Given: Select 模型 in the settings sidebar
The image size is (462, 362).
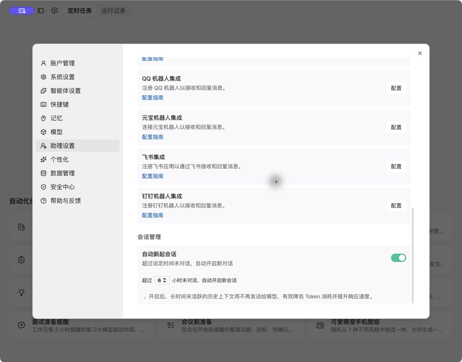Looking at the screenshot, I should click(77, 132).
